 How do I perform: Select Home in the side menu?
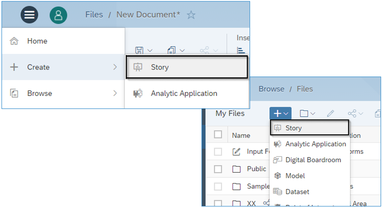click(x=63, y=41)
